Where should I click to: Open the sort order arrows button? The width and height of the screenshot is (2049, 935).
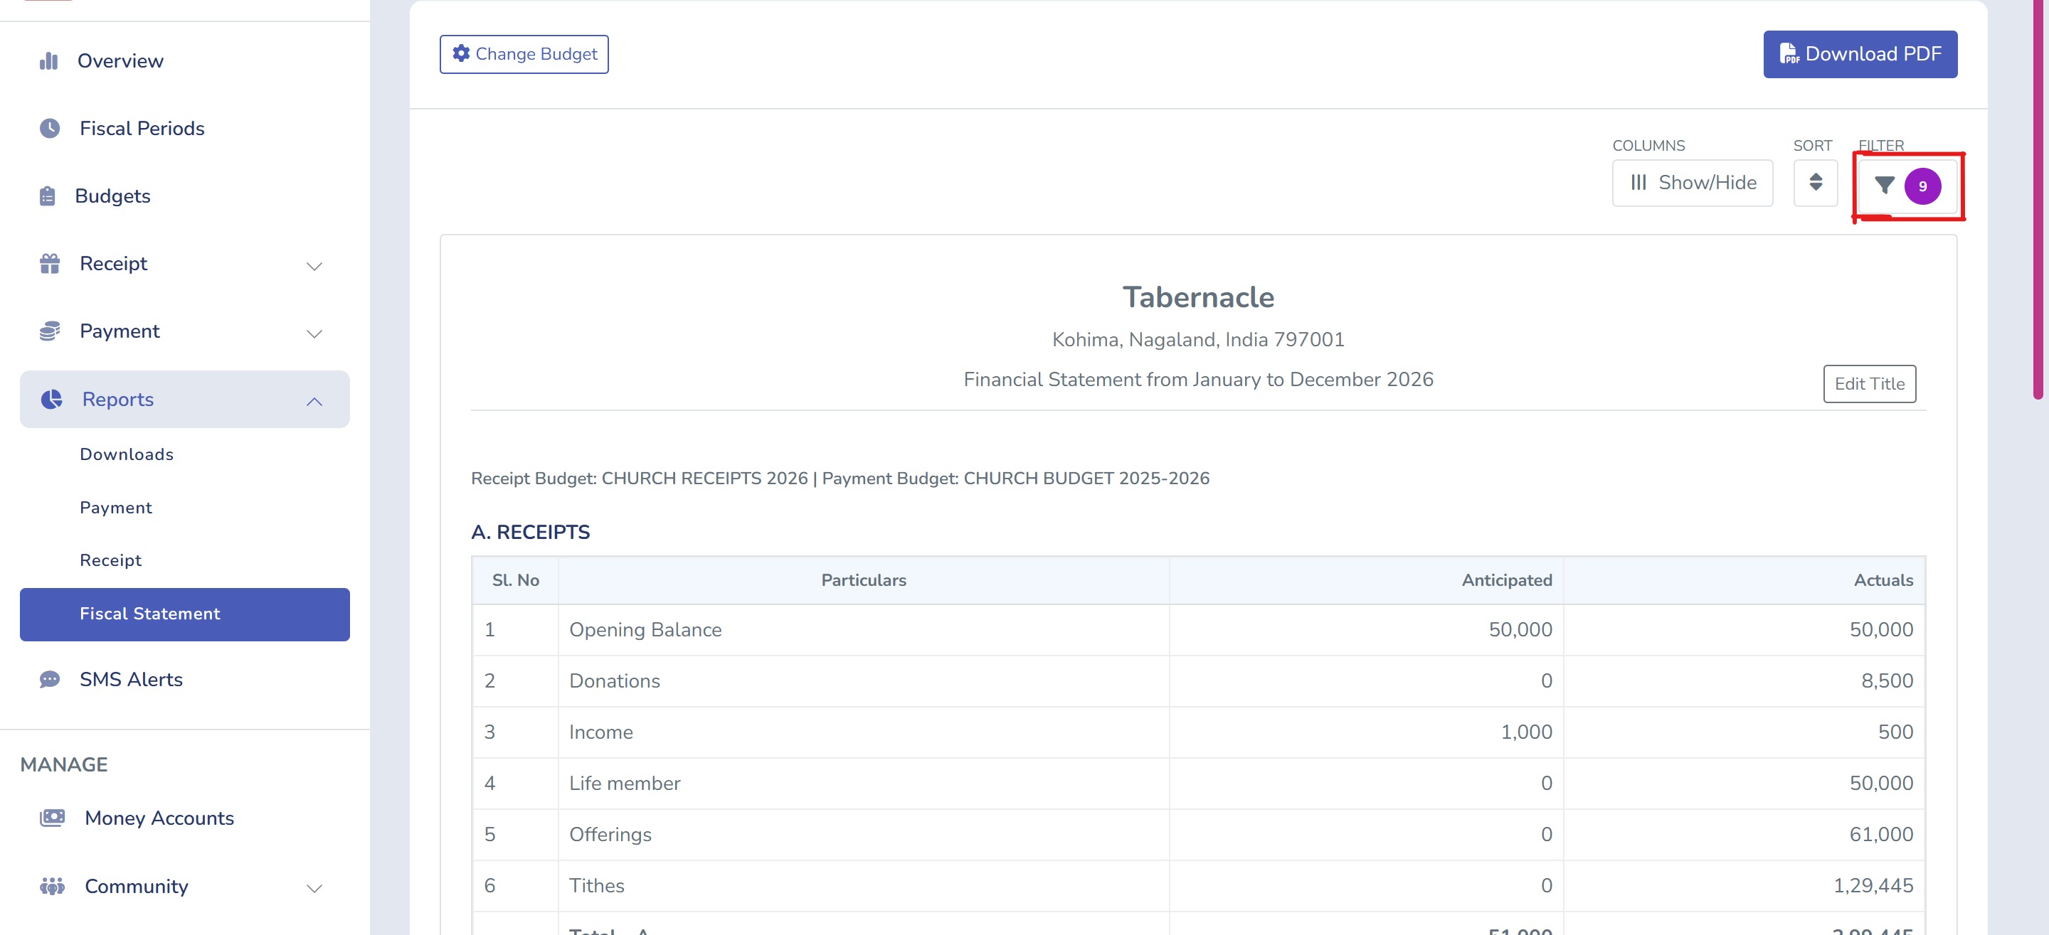[1815, 183]
